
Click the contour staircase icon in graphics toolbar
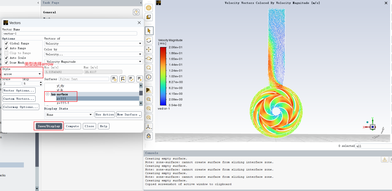coord(149,90)
